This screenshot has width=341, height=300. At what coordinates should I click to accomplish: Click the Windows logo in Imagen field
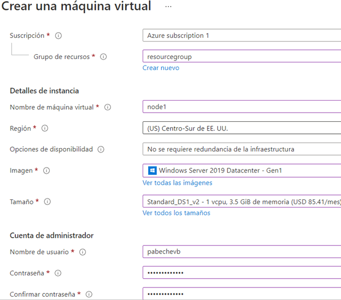(x=152, y=170)
